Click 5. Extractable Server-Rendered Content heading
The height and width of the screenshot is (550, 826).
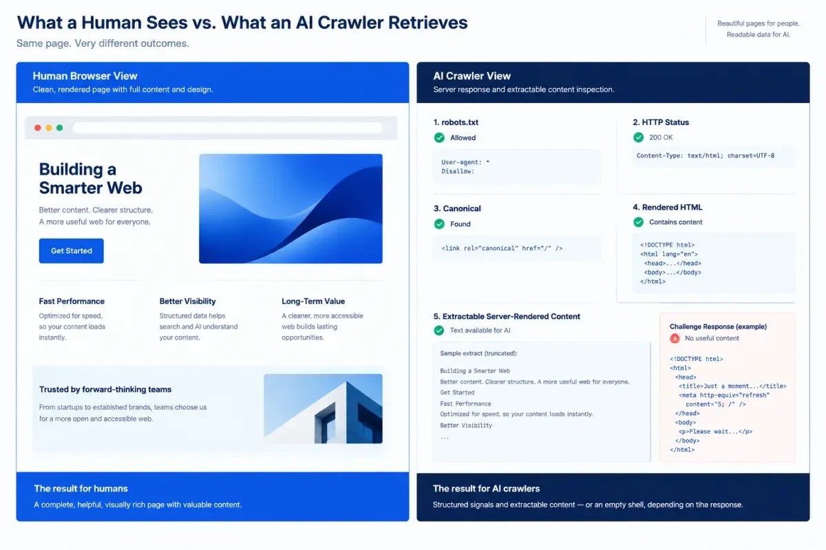pyautogui.click(x=507, y=316)
